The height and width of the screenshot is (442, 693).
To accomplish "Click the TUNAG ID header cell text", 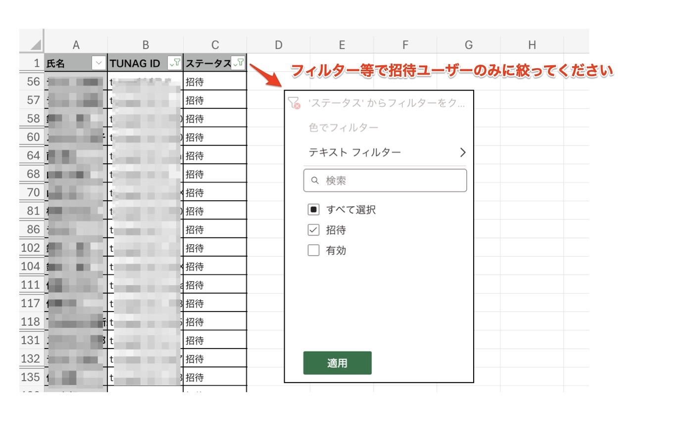I will coord(135,63).
